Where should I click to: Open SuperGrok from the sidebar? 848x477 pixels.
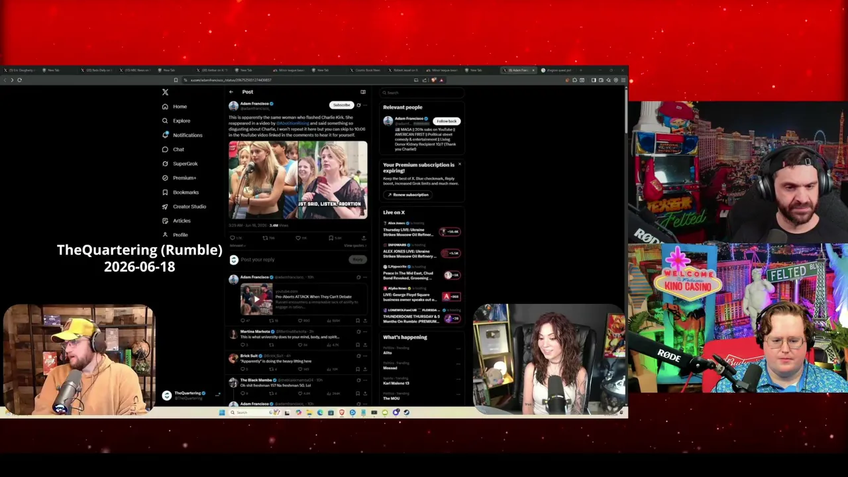coord(180,164)
